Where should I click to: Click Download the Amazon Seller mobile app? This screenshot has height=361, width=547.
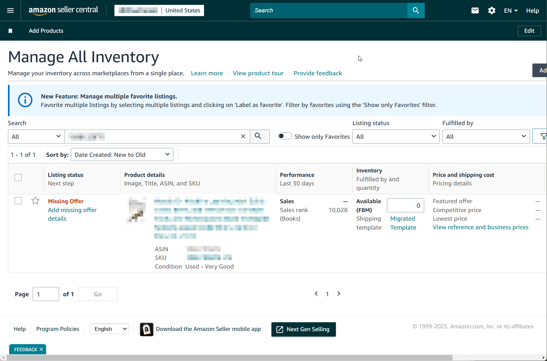pos(208,329)
